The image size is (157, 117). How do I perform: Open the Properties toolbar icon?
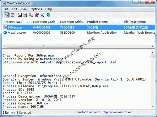[x=37, y=15]
